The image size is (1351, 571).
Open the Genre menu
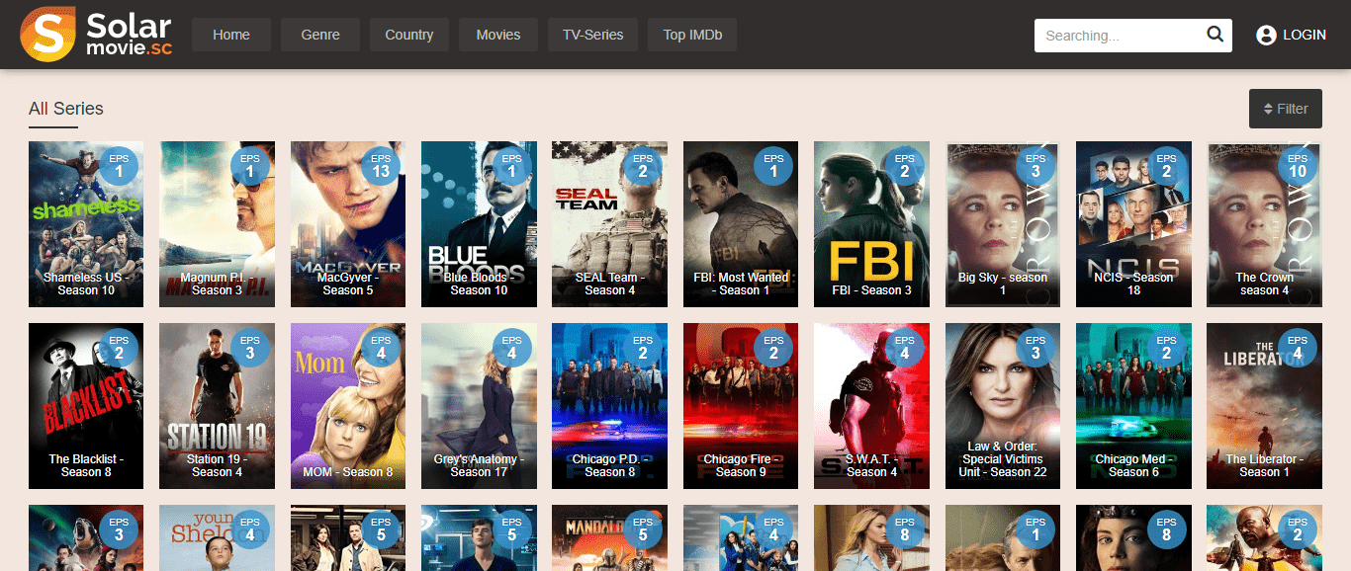point(320,35)
